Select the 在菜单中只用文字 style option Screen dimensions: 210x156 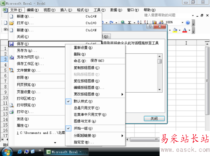95,114
